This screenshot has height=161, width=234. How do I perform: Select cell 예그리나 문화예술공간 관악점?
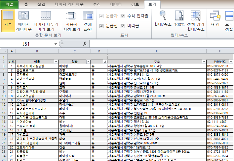point(37,139)
